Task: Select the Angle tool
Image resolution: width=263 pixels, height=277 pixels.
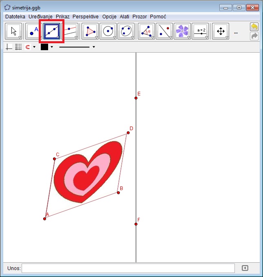Action: (146, 31)
